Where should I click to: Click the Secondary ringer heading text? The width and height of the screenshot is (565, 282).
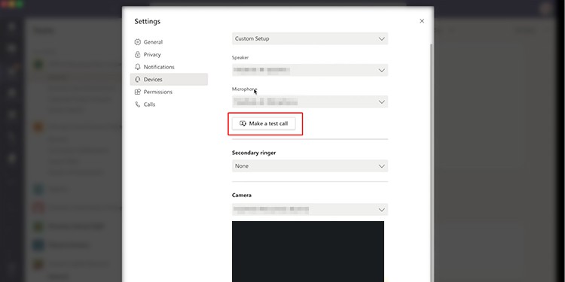[x=254, y=153]
